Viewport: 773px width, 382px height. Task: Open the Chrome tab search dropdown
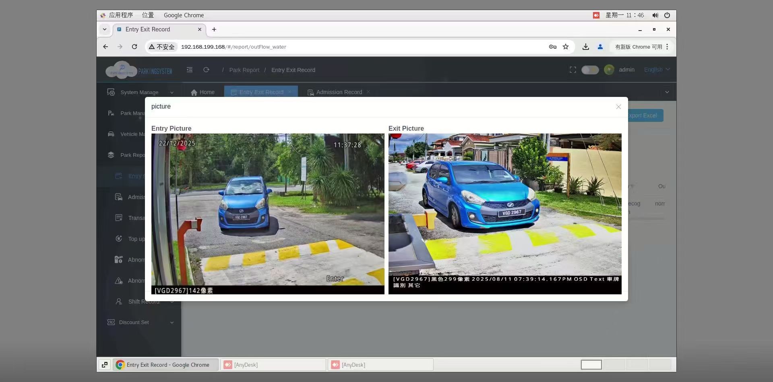coord(105,29)
